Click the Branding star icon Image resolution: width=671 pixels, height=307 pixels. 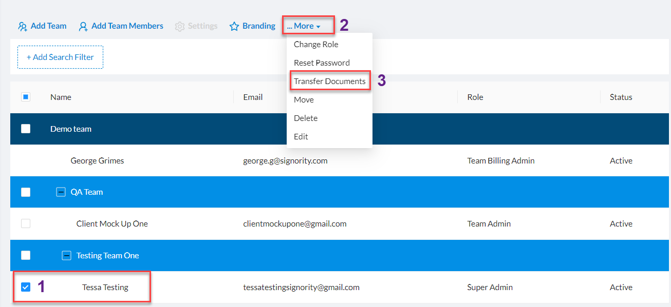tap(234, 26)
